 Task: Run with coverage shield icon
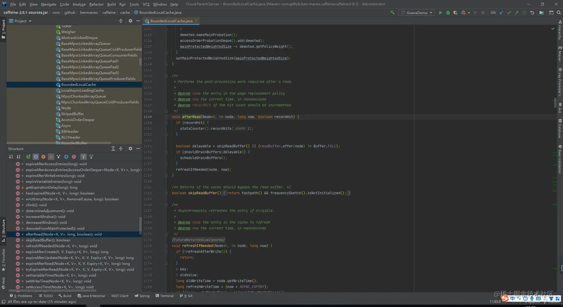pyautogui.click(x=455, y=13)
